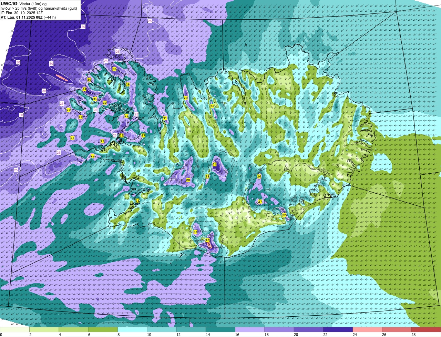Click the lavender 16–18 legend swatch
The width and height of the screenshot is (441, 337).
pos(250,330)
